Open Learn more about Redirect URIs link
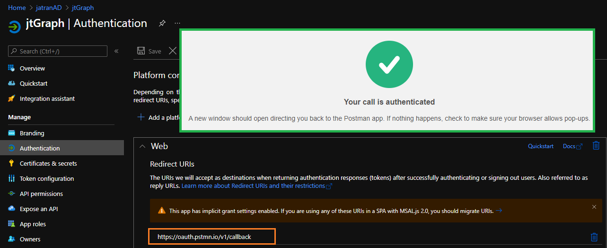Screen dimensions: 607x248 click(256, 186)
